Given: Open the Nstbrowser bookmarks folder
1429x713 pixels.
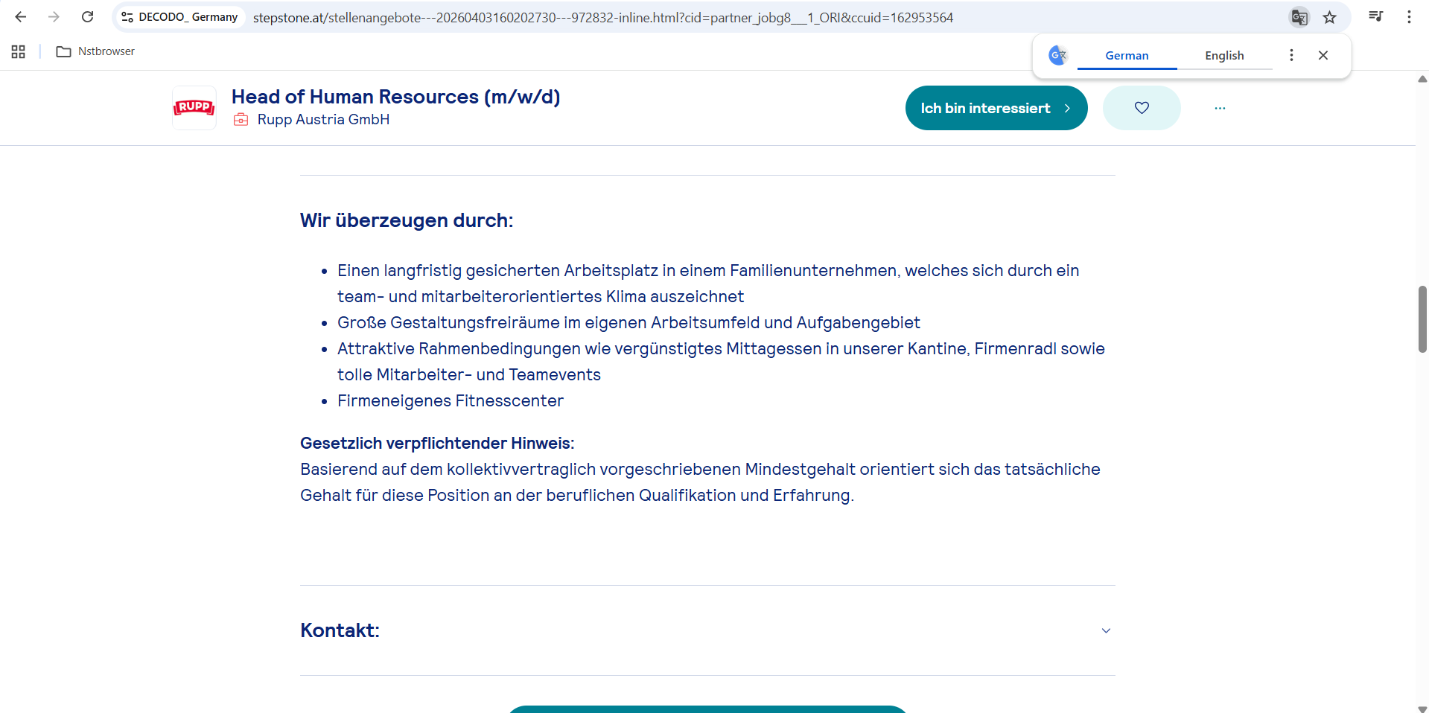Looking at the screenshot, I should (95, 51).
